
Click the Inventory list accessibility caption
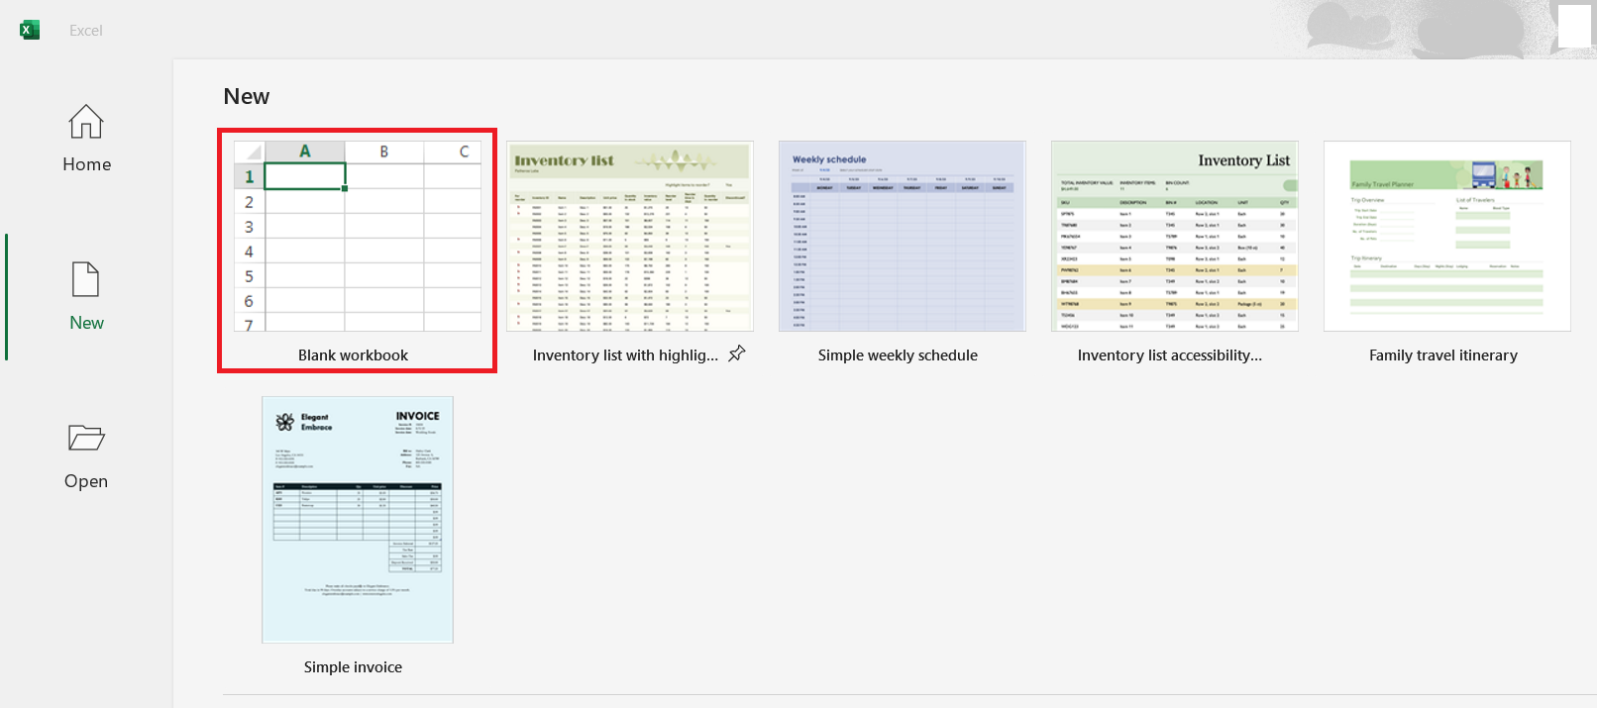pos(1170,355)
